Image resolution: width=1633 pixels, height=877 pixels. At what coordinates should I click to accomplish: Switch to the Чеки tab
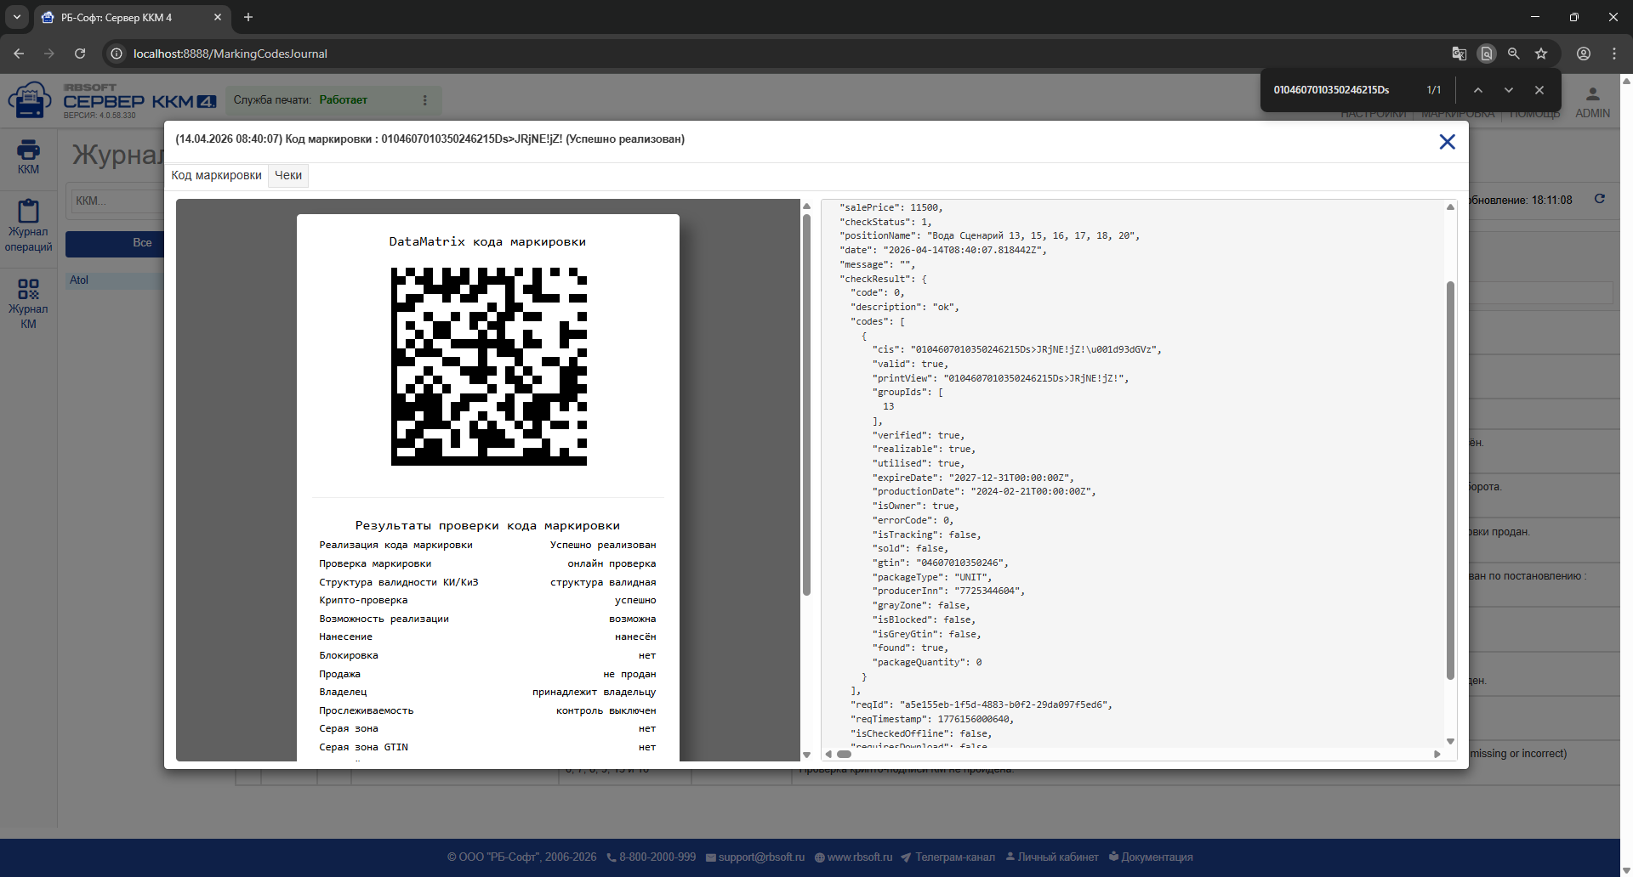288,175
